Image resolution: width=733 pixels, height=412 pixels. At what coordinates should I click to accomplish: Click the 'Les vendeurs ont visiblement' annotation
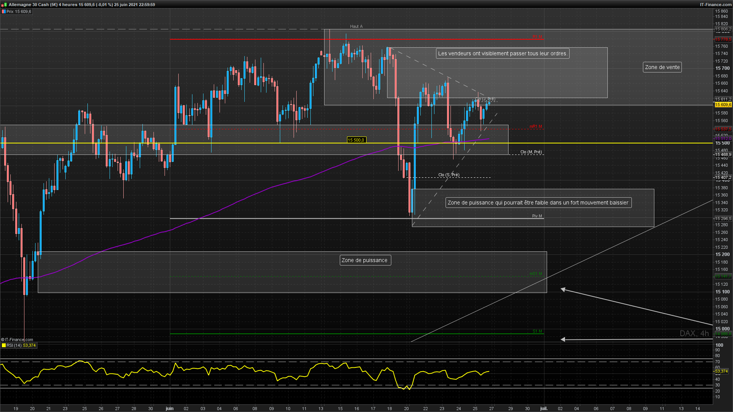click(x=502, y=54)
